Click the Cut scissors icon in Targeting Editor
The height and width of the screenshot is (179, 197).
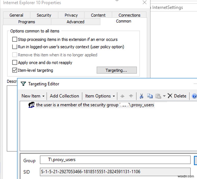[x=141, y=96]
